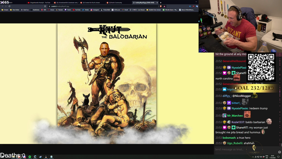The height and width of the screenshot is (159, 282).
Task: Click the browser forward arrow
Action: pos(6,6)
